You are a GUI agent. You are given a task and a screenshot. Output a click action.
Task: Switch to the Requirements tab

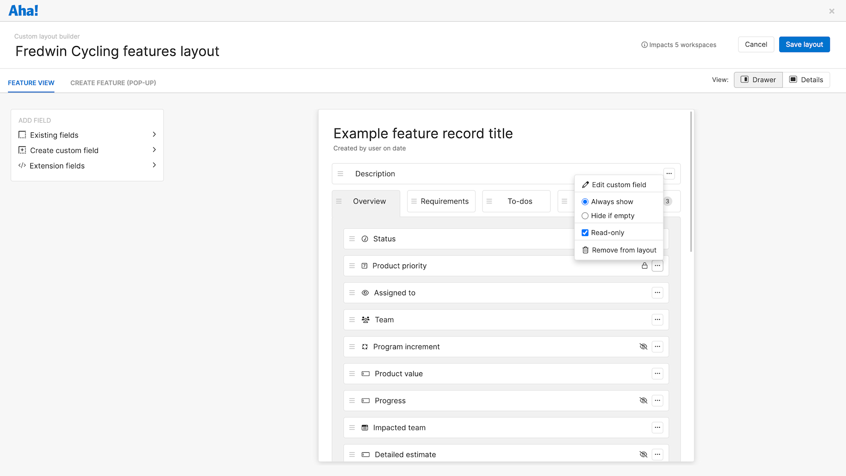445,201
